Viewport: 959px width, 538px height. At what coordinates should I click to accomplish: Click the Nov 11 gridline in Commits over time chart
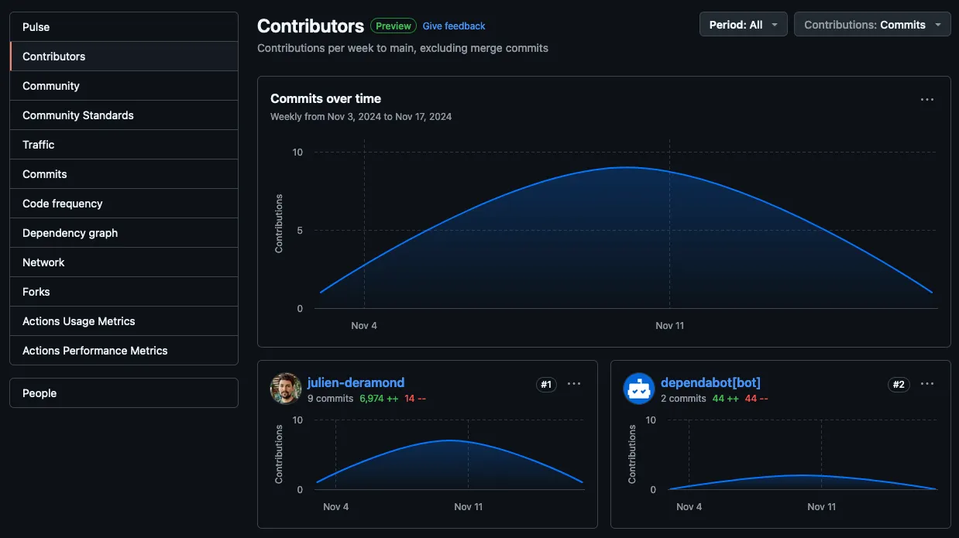pos(670,232)
